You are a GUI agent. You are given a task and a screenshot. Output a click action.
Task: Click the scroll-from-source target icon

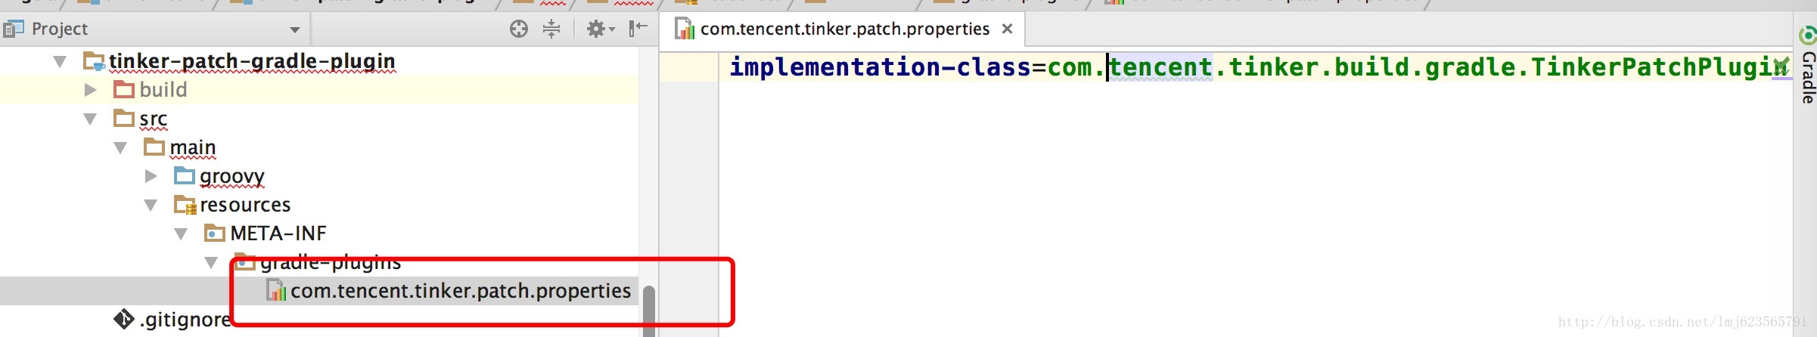[519, 29]
